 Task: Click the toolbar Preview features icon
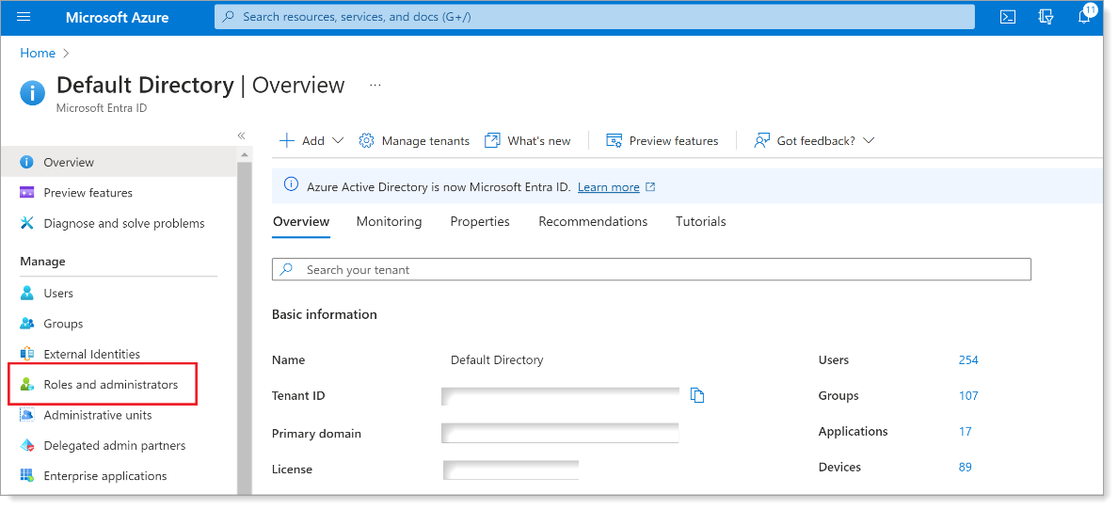click(614, 140)
